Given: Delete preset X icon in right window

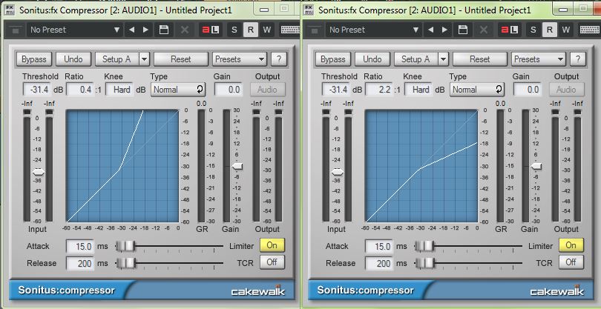Looking at the screenshot, I should 484,30.
